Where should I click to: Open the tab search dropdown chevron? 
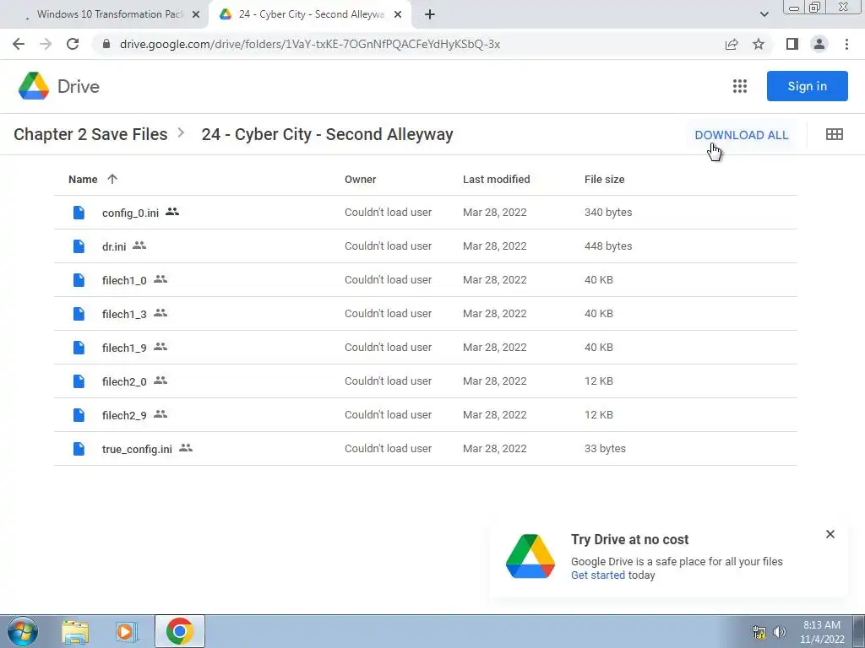[764, 14]
